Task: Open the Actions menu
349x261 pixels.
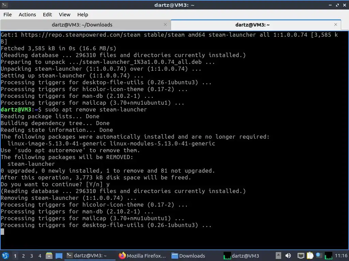Action: pos(27,14)
